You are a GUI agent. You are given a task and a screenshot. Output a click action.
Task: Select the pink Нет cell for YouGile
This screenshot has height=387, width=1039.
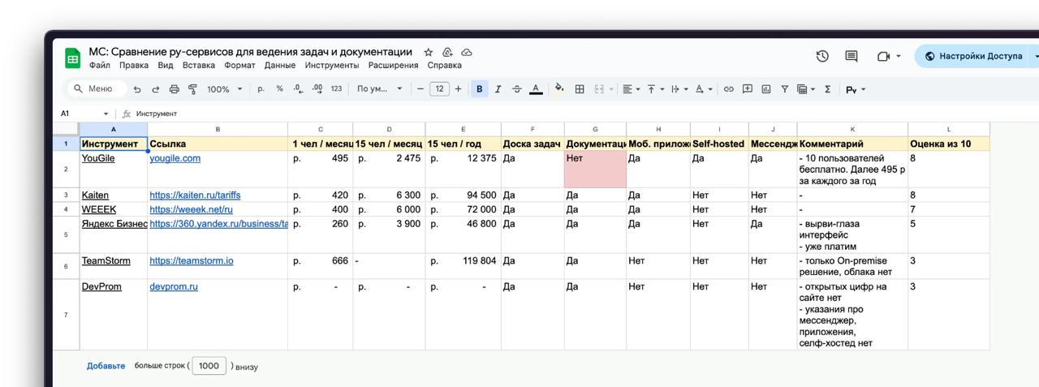point(595,169)
